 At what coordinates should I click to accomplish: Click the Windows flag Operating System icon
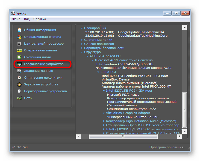pyautogui.click(x=19, y=37)
